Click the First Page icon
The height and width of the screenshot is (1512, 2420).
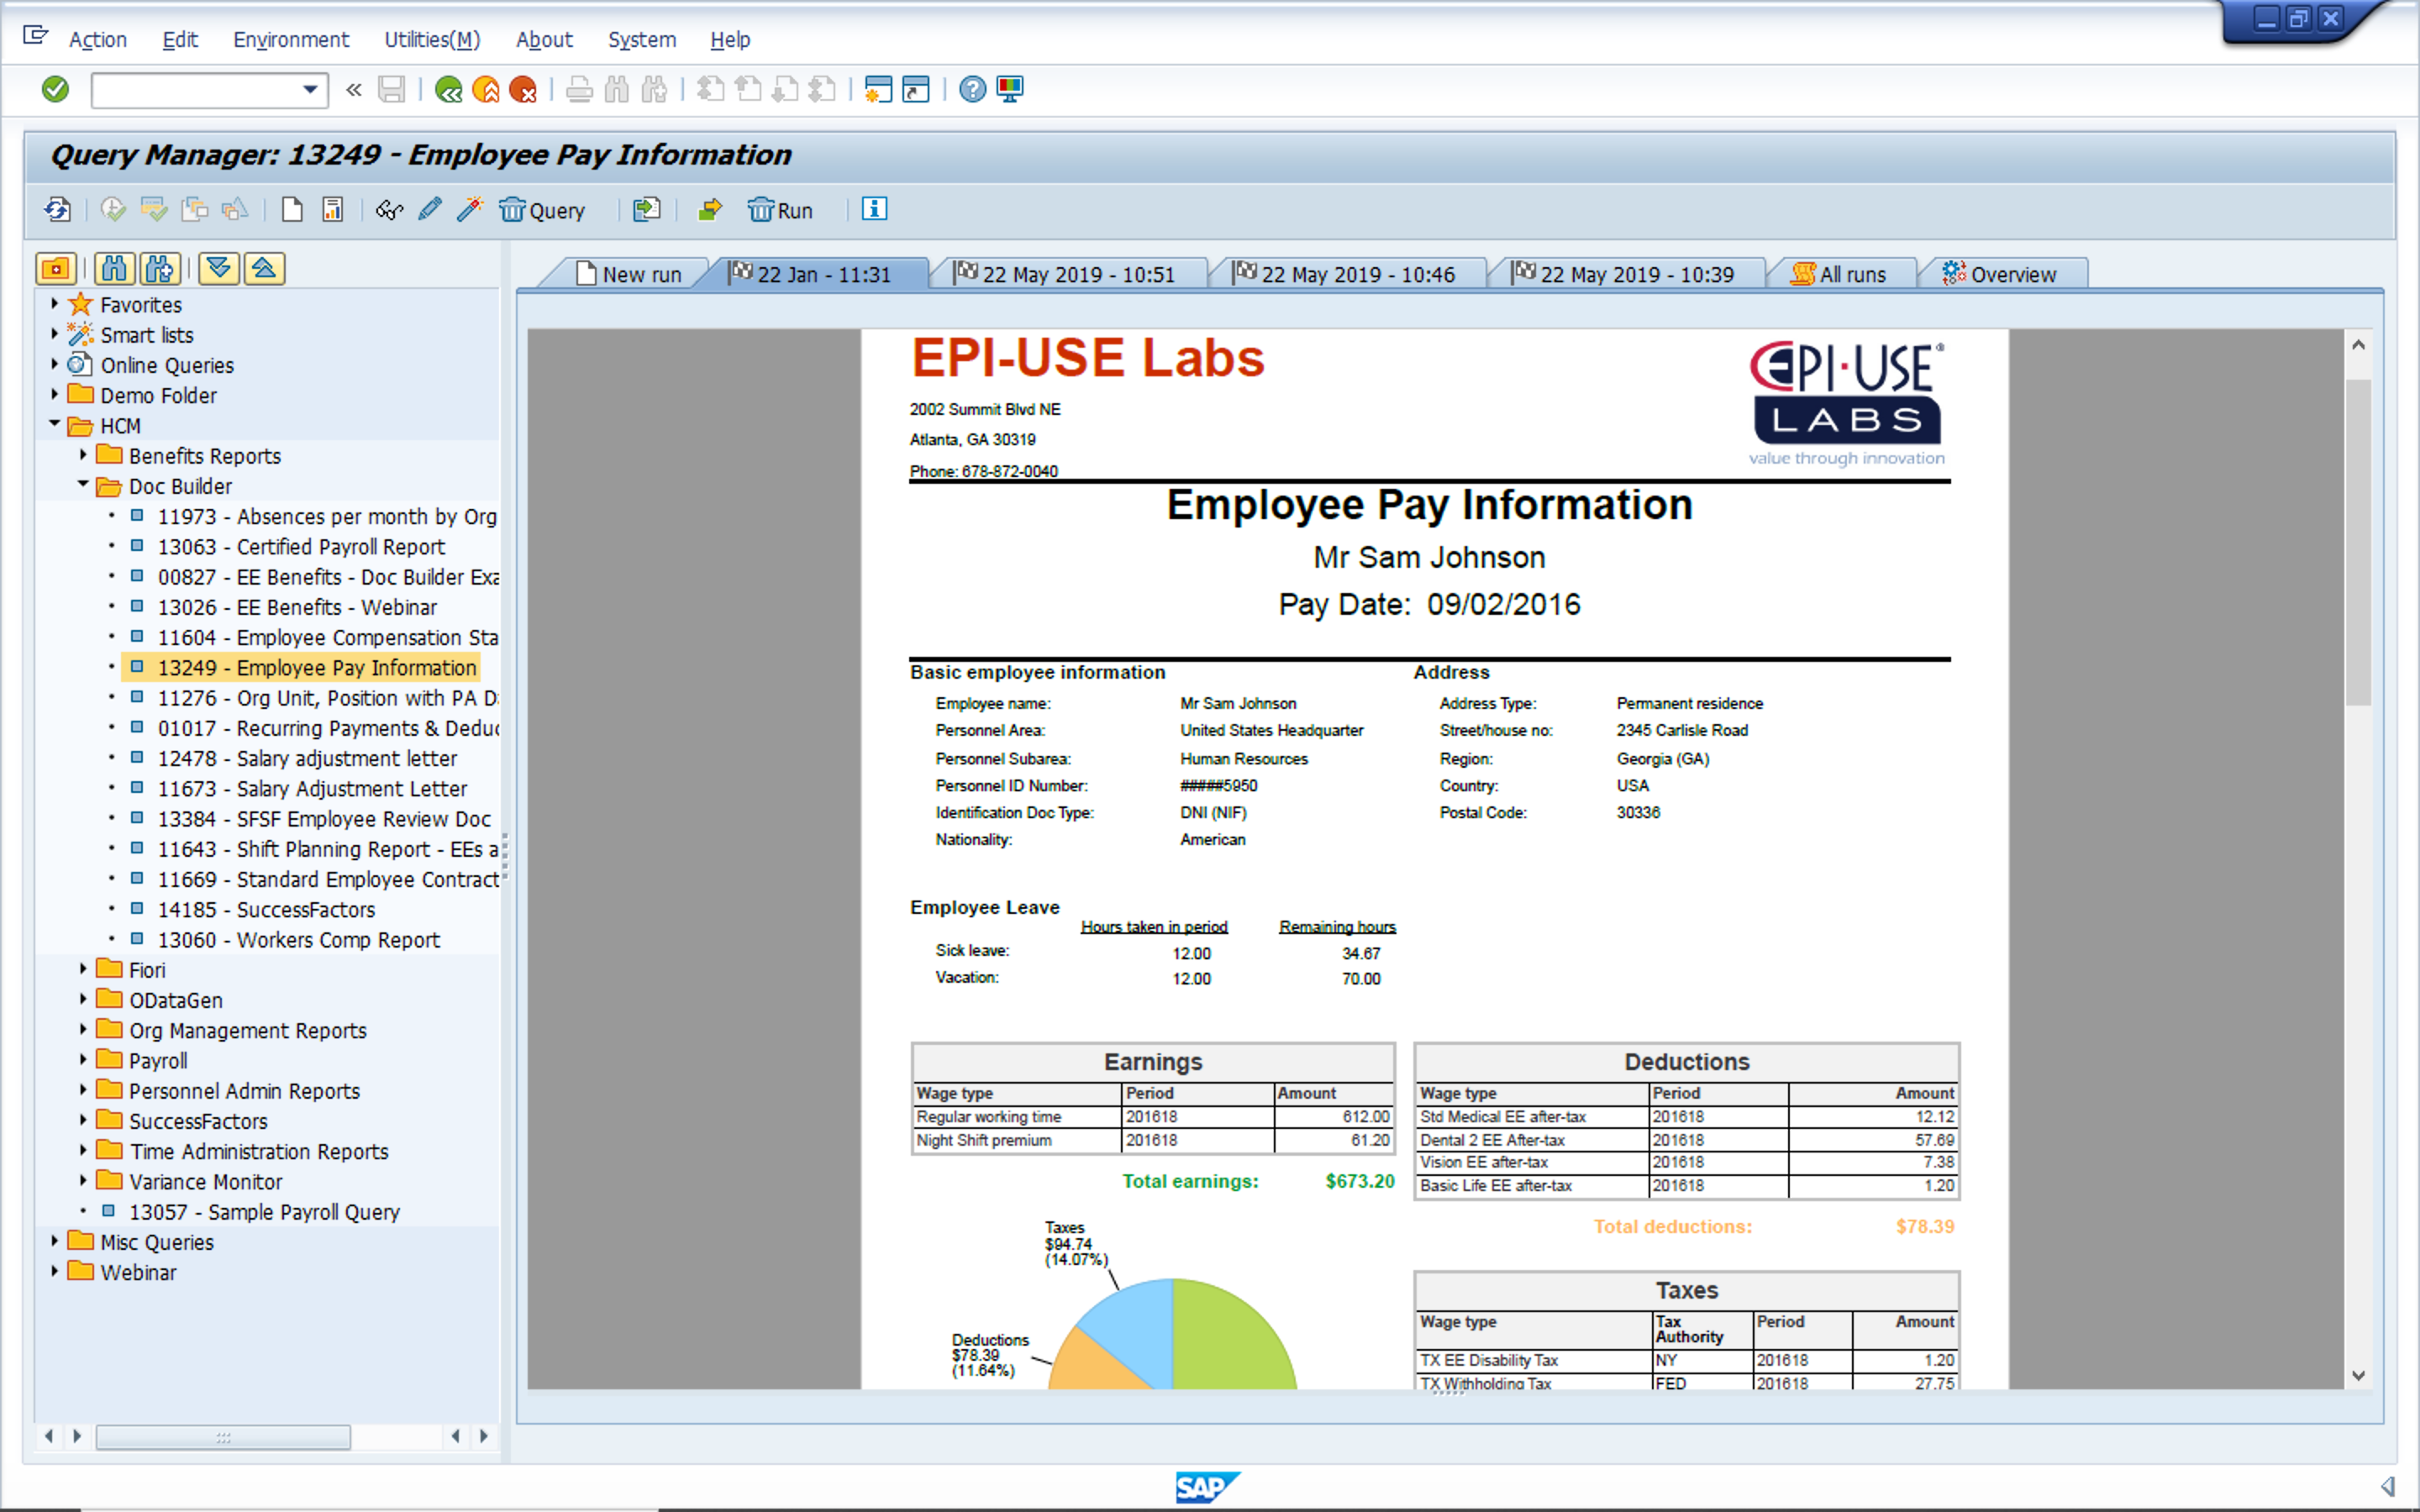click(710, 90)
